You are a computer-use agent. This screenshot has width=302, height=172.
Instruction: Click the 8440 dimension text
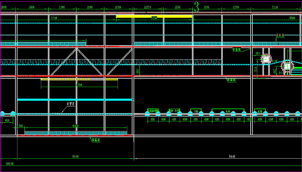coord(232,157)
